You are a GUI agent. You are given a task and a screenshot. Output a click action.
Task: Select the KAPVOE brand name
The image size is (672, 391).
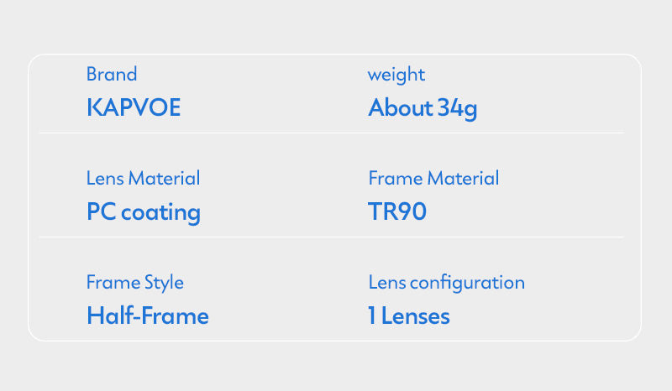134,108
